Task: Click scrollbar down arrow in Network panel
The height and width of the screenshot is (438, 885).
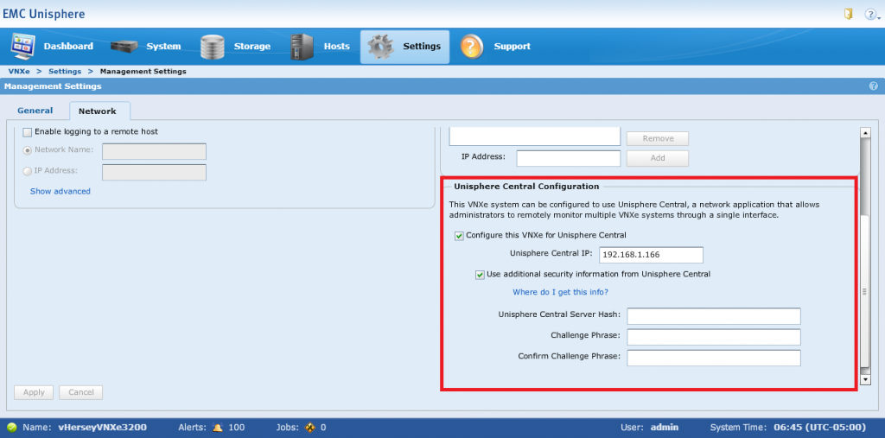Action: point(865,379)
